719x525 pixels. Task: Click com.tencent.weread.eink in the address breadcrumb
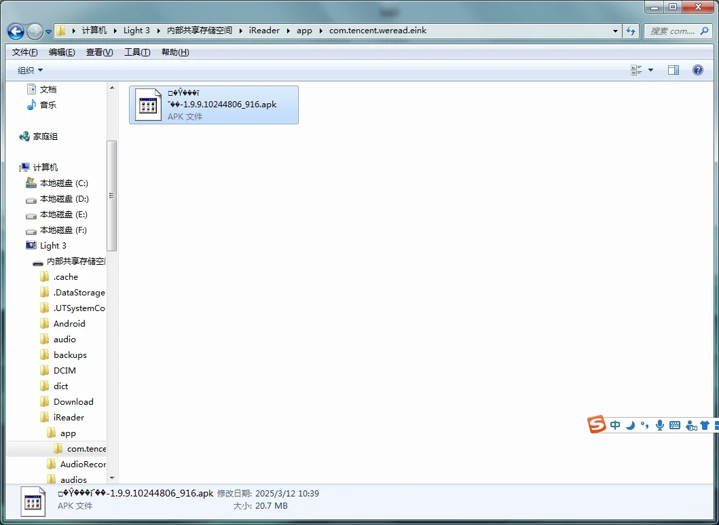click(378, 31)
